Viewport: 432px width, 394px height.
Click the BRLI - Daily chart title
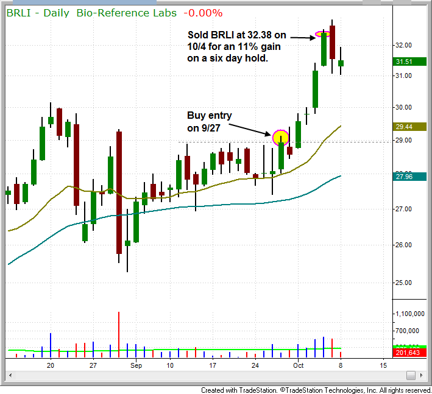click(x=38, y=13)
